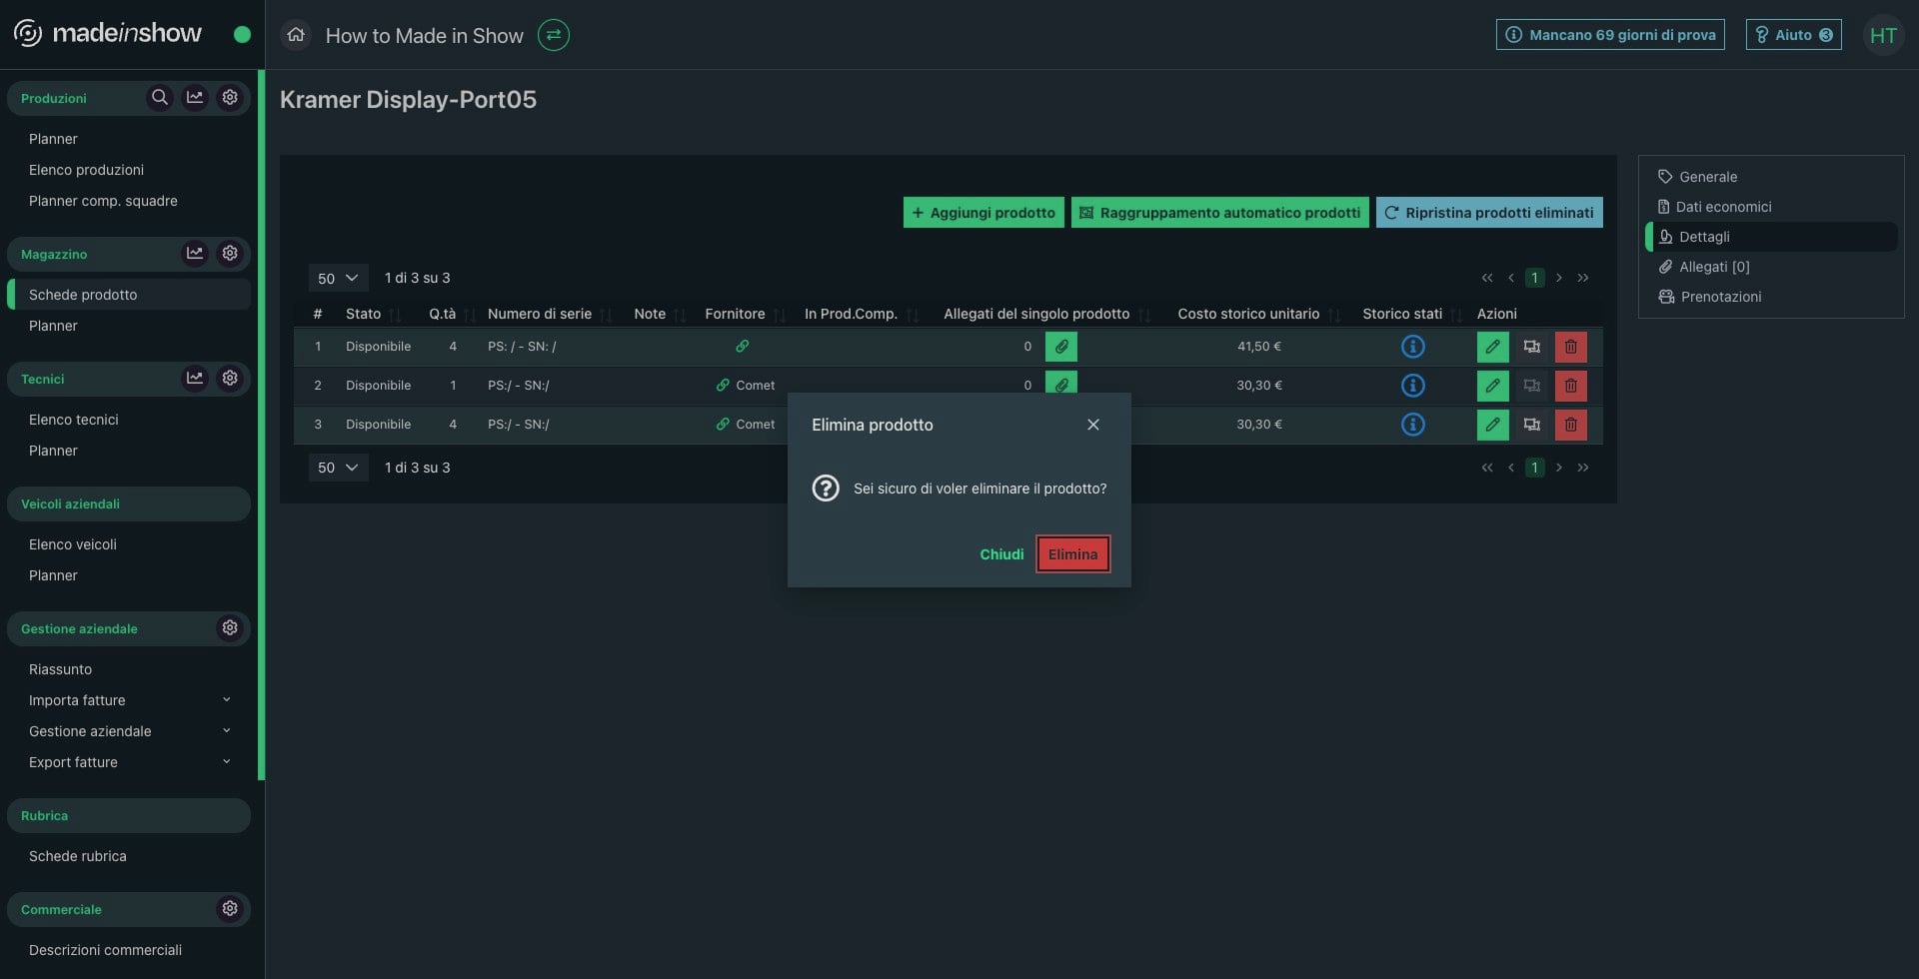
Task: Show status history info for row 1
Action: pyautogui.click(x=1412, y=347)
